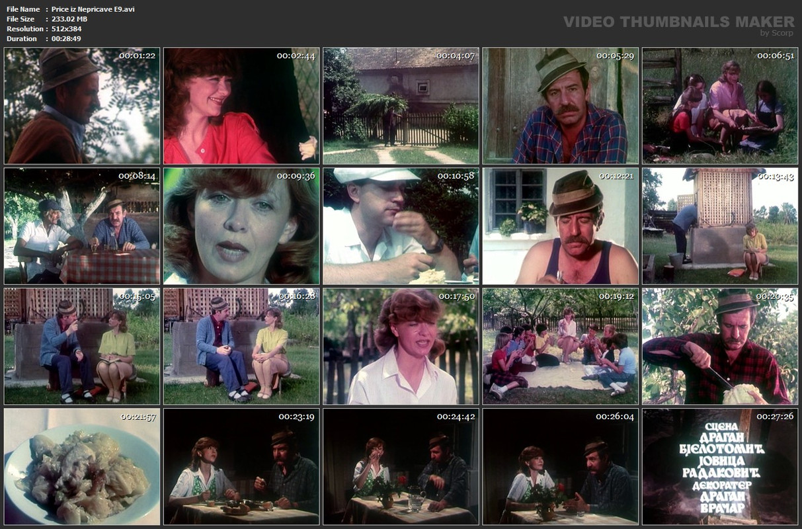Screen dimensions: 802x529
Task: Click the file size value '233.02 MB'
Action: (69, 19)
